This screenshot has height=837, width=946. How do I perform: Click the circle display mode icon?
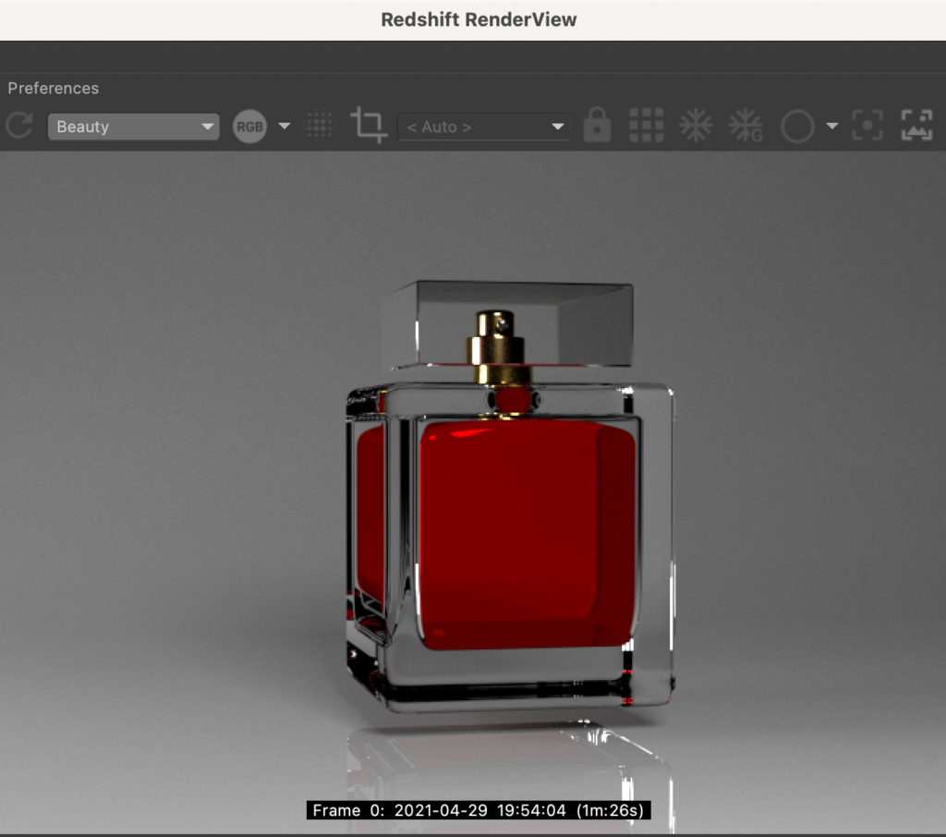click(x=796, y=127)
